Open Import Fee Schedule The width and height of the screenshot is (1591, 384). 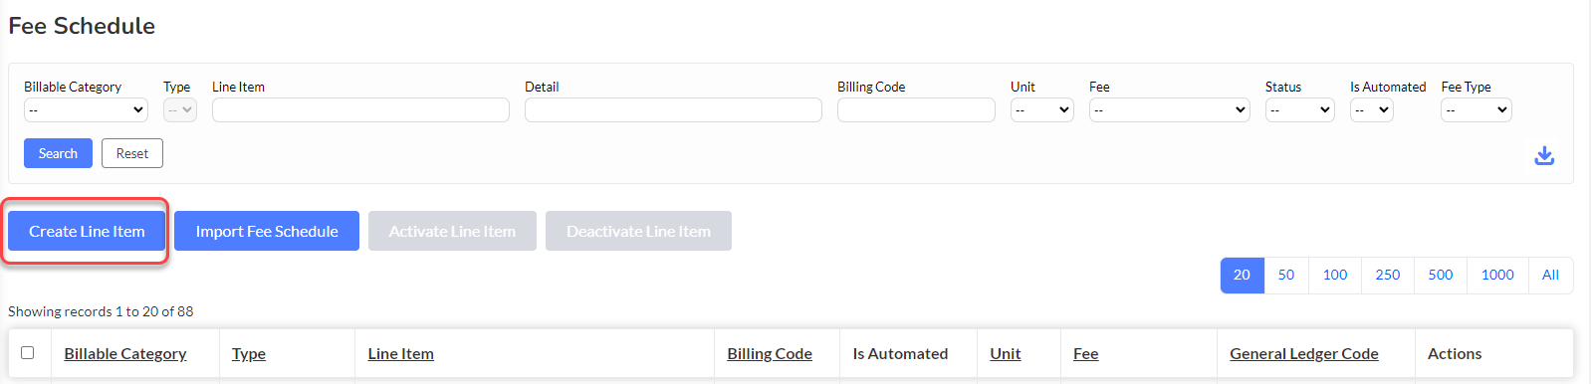(x=267, y=231)
